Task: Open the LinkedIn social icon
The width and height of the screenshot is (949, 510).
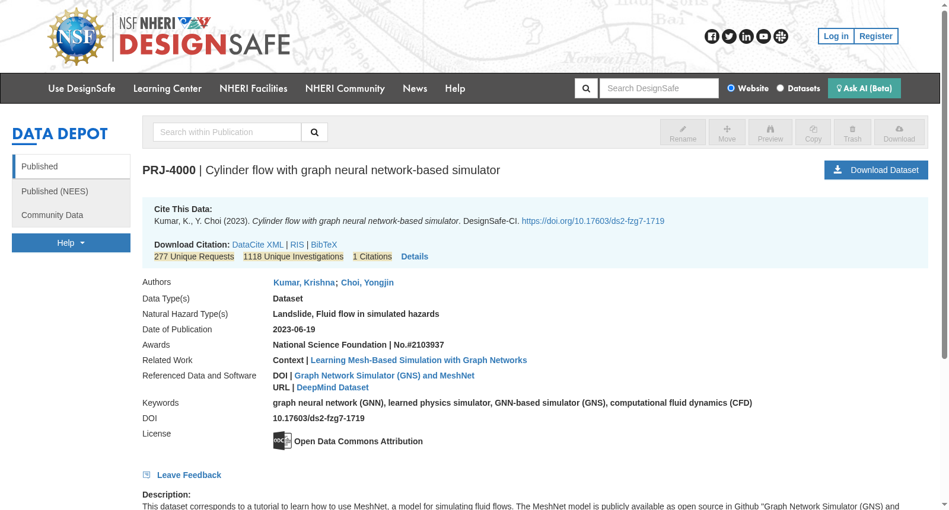Action: click(746, 37)
